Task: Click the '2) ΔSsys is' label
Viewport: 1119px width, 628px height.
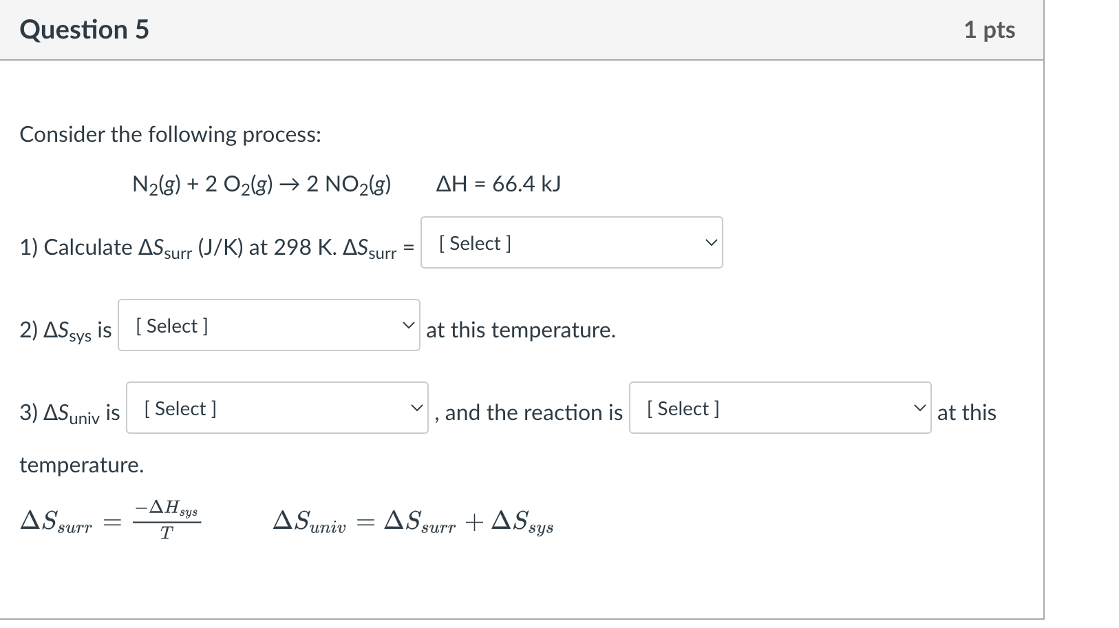Action: pyautogui.click(x=65, y=331)
